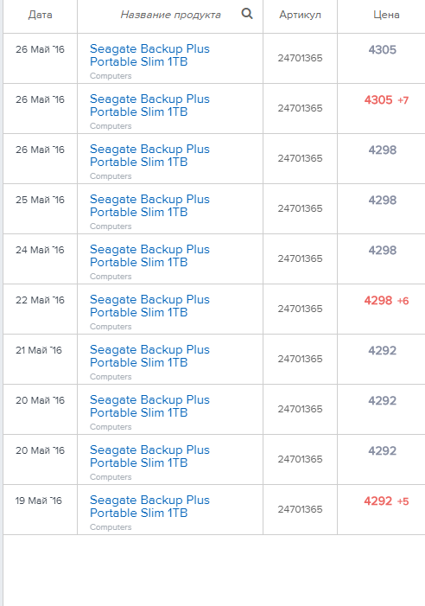The width and height of the screenshot is (425, 606).
Task: Click the red 4298 +6 price
Action: click(x=386, y=300)
